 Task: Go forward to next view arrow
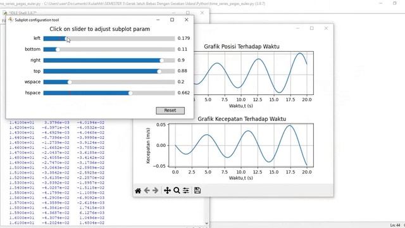[x=155, y=191]
